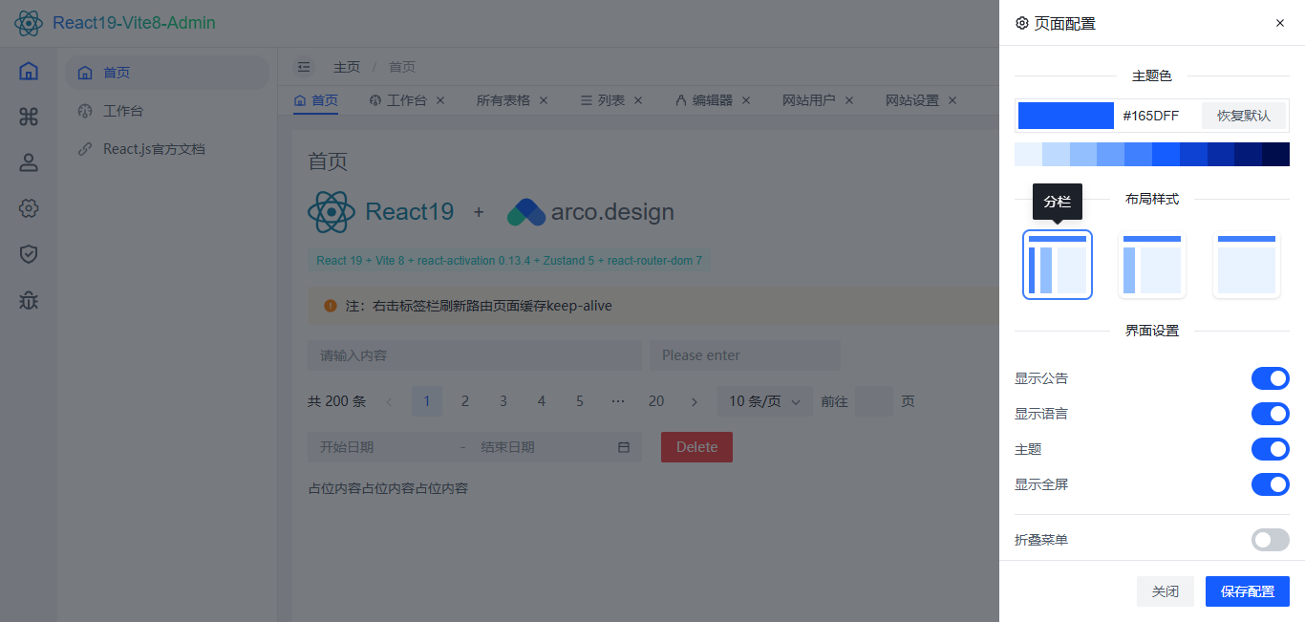Open the home icon in left rail
1305x622 pixels.
point(29,71)
